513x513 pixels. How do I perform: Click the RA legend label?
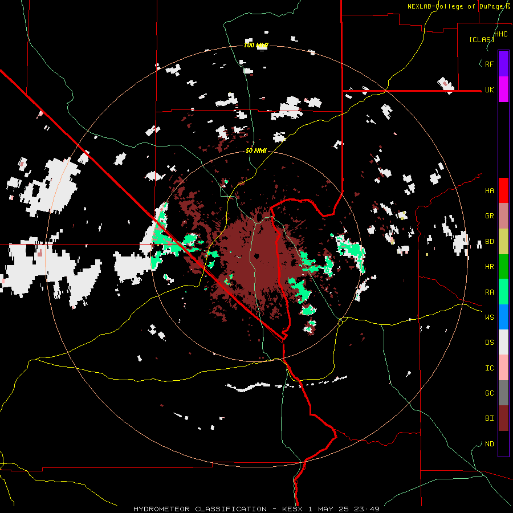[489, 292]
